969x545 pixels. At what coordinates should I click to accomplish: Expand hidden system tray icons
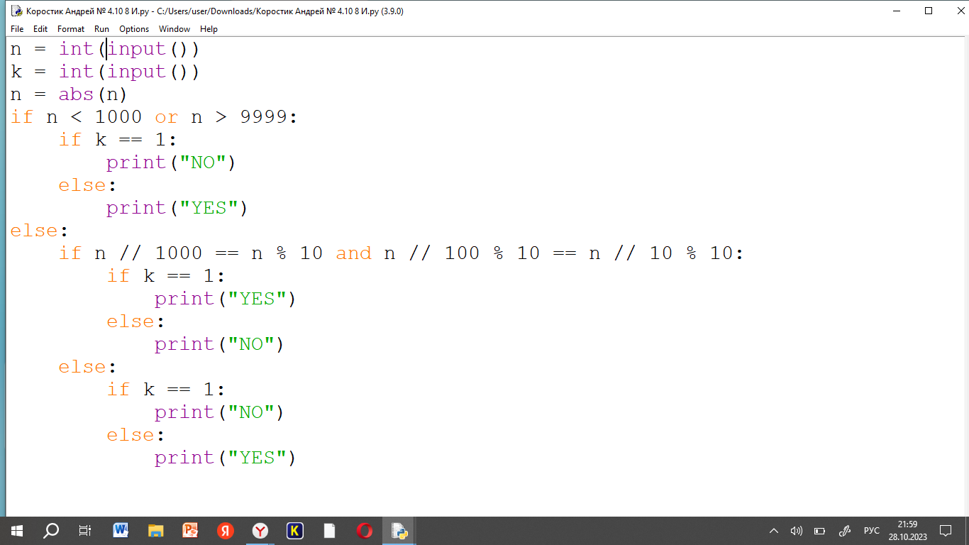click(x=774, y=530)
